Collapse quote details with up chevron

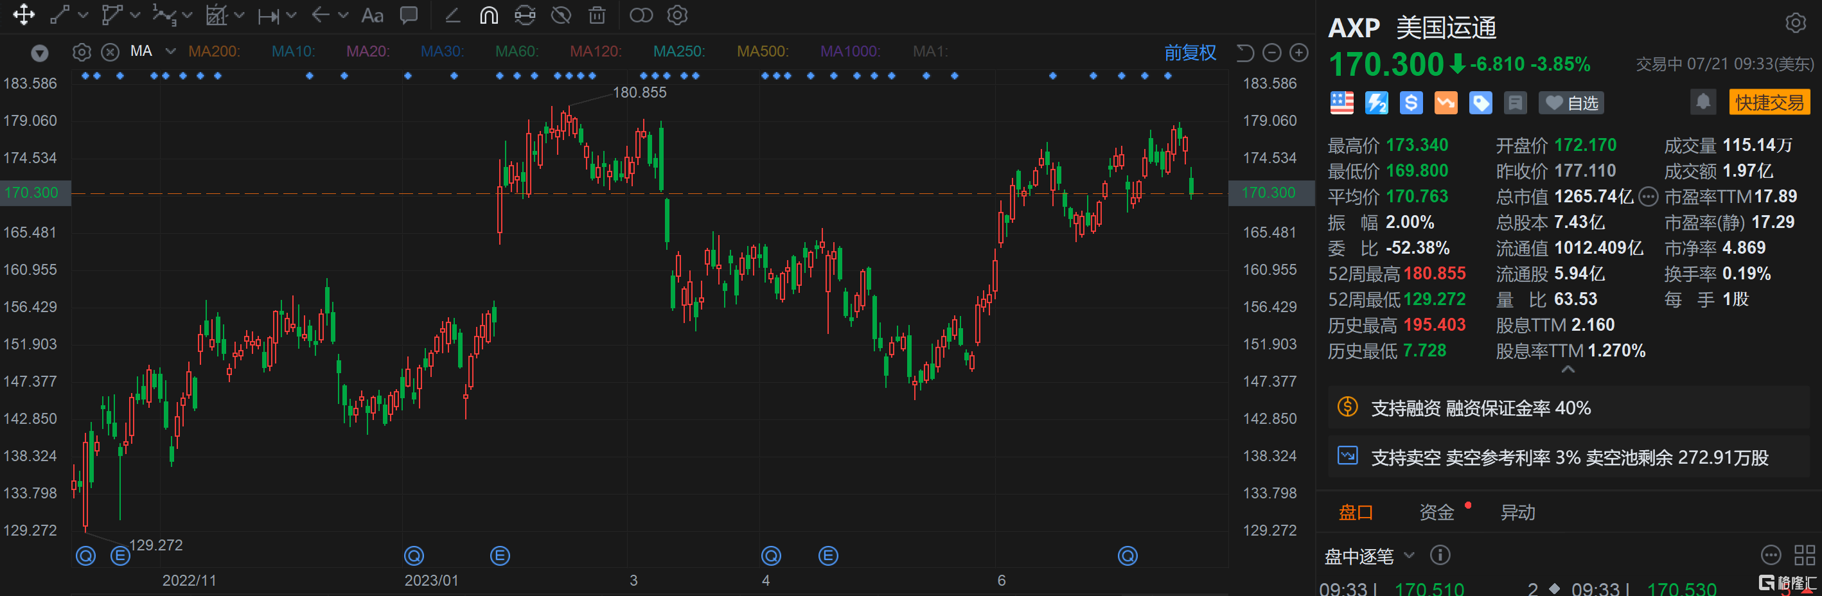point(1568,369)
